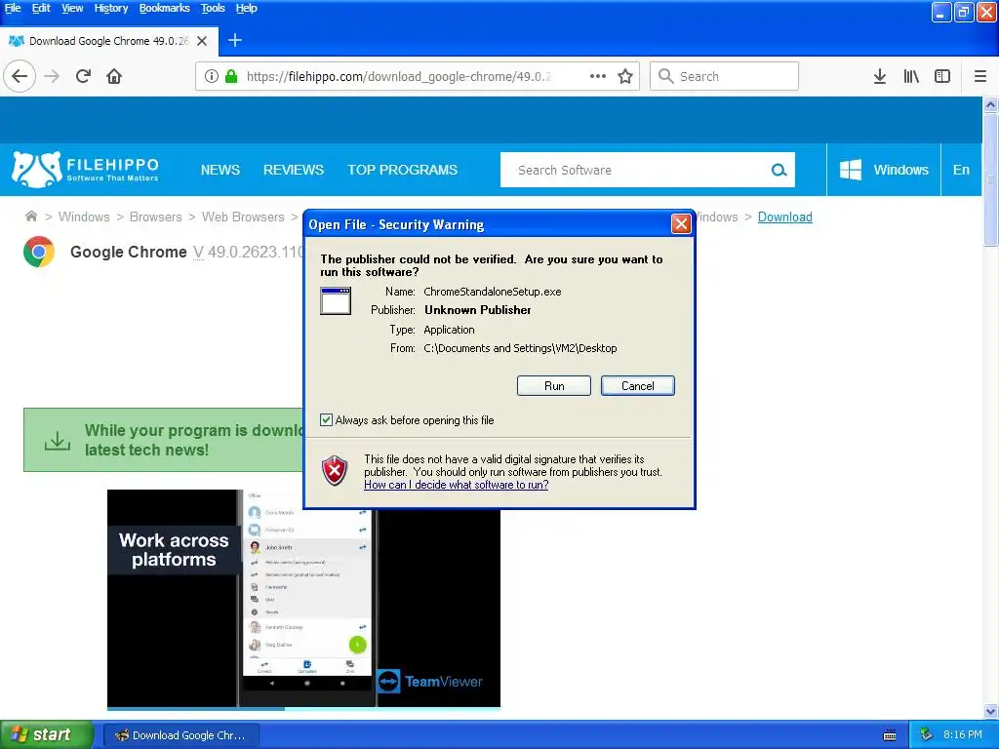
Task: Click the breadcrumb home icon
Action: coord(30,217)
